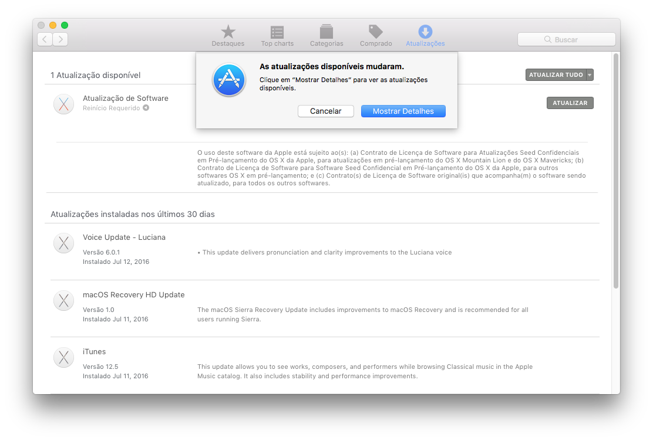Click the green maximize window button

pyautogui.click(x=65, y=25)
